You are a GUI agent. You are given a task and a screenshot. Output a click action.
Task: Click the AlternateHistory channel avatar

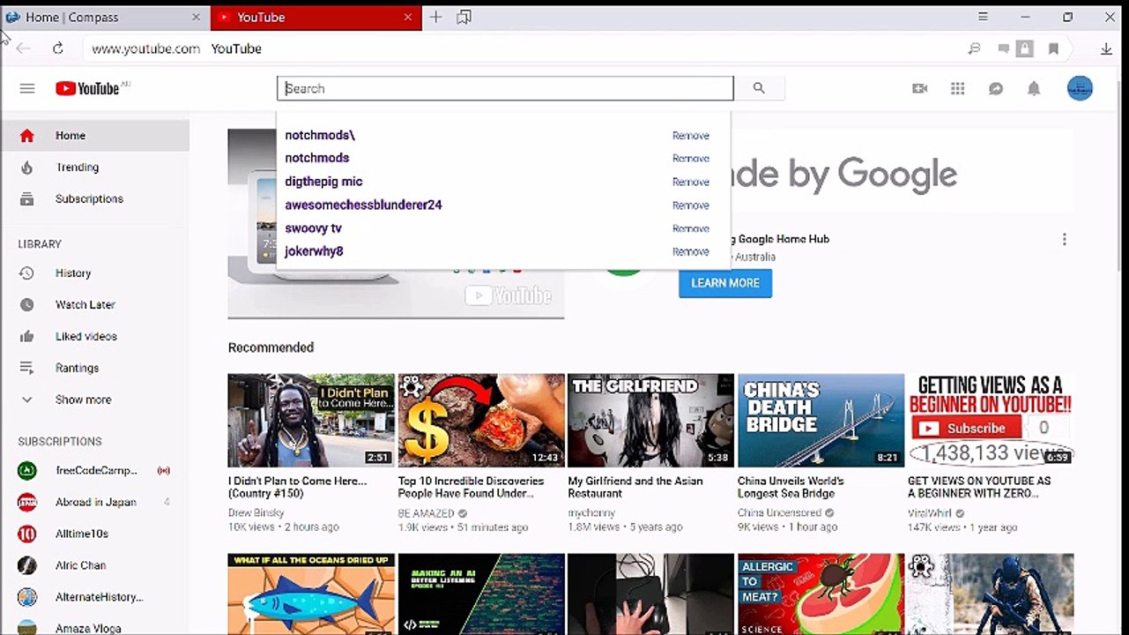27,597
